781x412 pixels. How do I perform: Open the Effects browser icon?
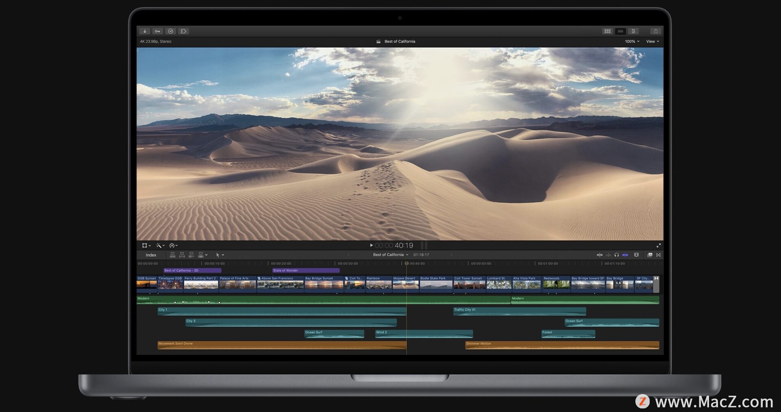coord(650,255)
